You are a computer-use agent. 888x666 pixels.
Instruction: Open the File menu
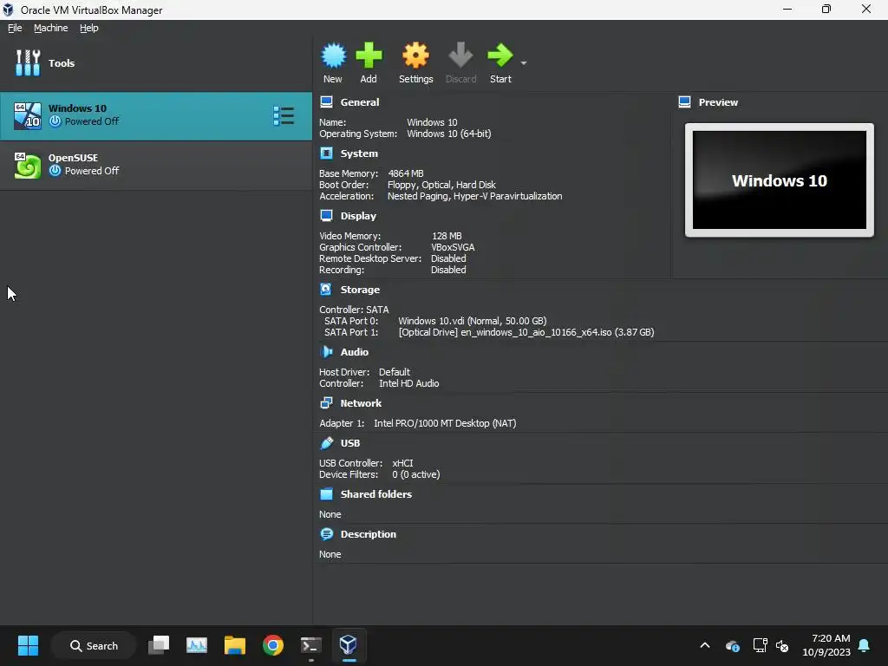point(15,28)
